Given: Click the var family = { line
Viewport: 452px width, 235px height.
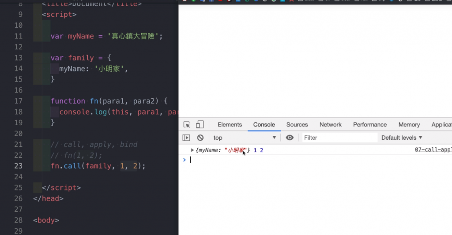Looking at the screenshot, I should (81, 58).
